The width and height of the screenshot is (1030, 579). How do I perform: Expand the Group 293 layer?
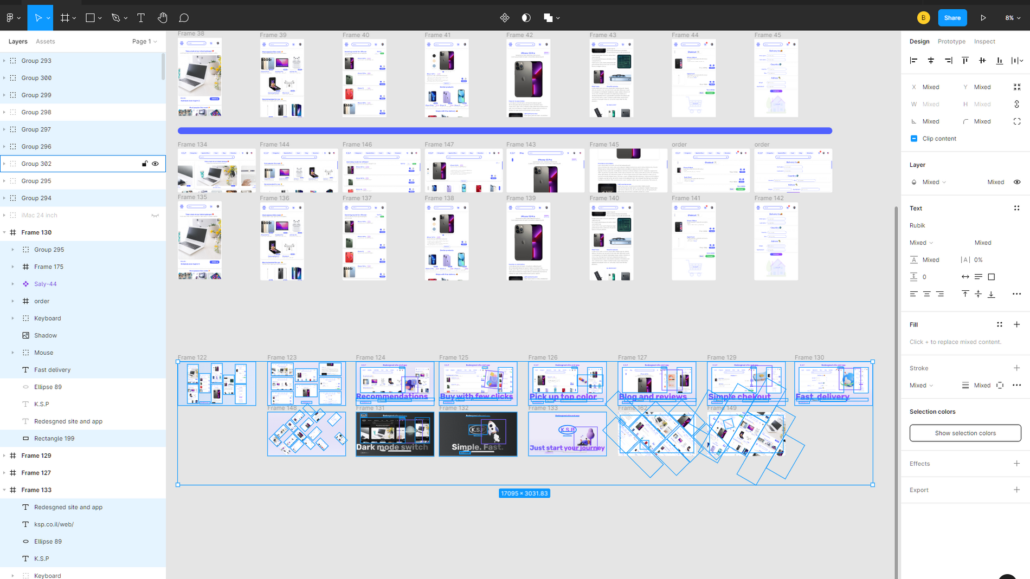pos(4,61)
